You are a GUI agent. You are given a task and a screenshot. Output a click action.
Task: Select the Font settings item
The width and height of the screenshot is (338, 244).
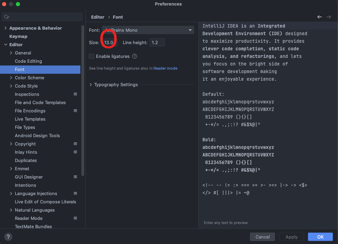click(x=40, y=69)
